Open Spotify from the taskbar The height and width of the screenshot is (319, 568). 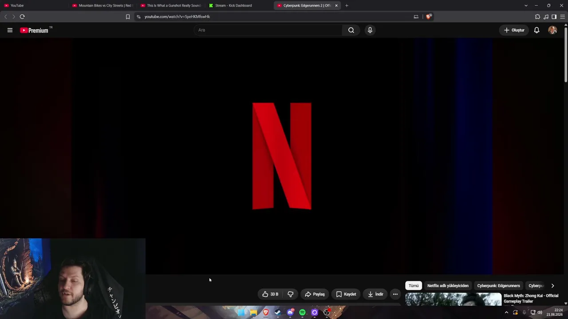tap(302, 312)
